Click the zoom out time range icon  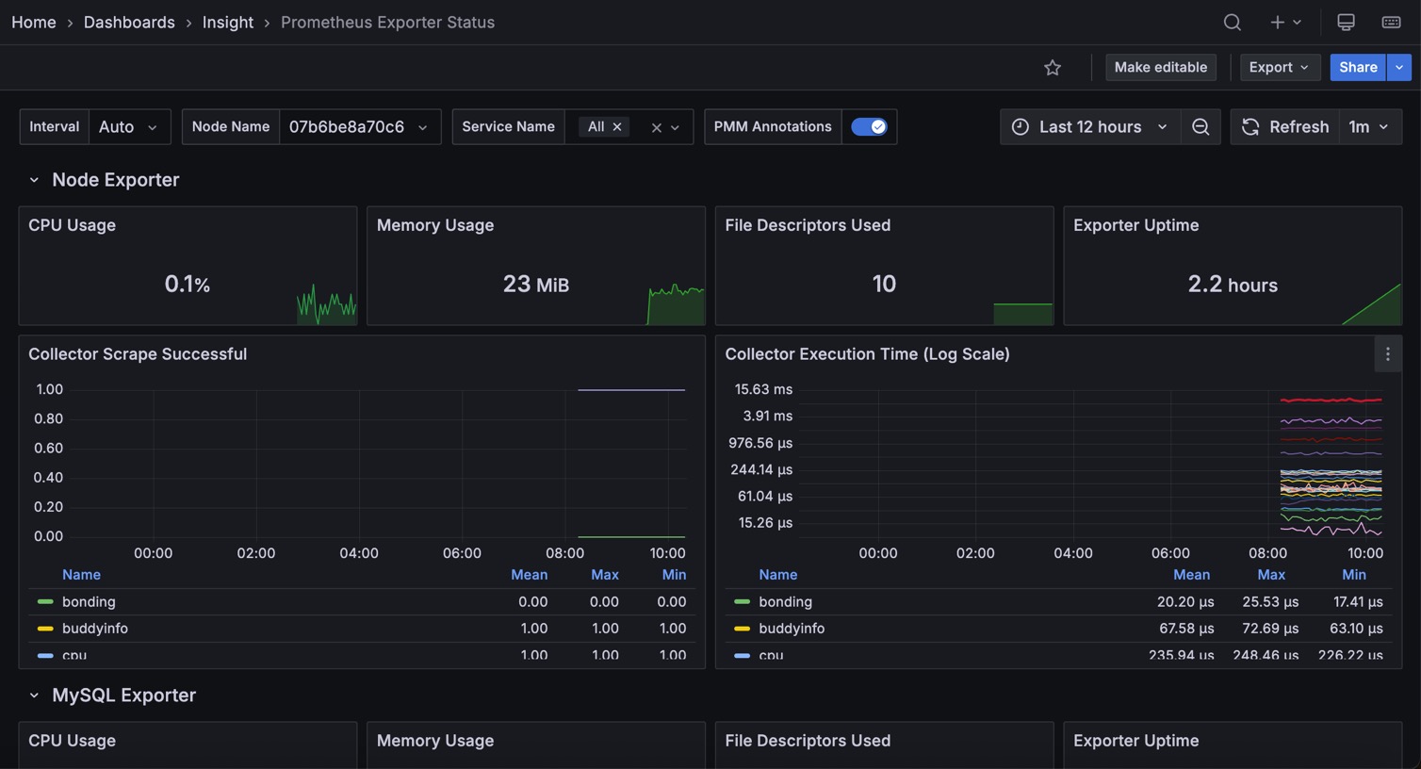click(x=1200, y=127)
